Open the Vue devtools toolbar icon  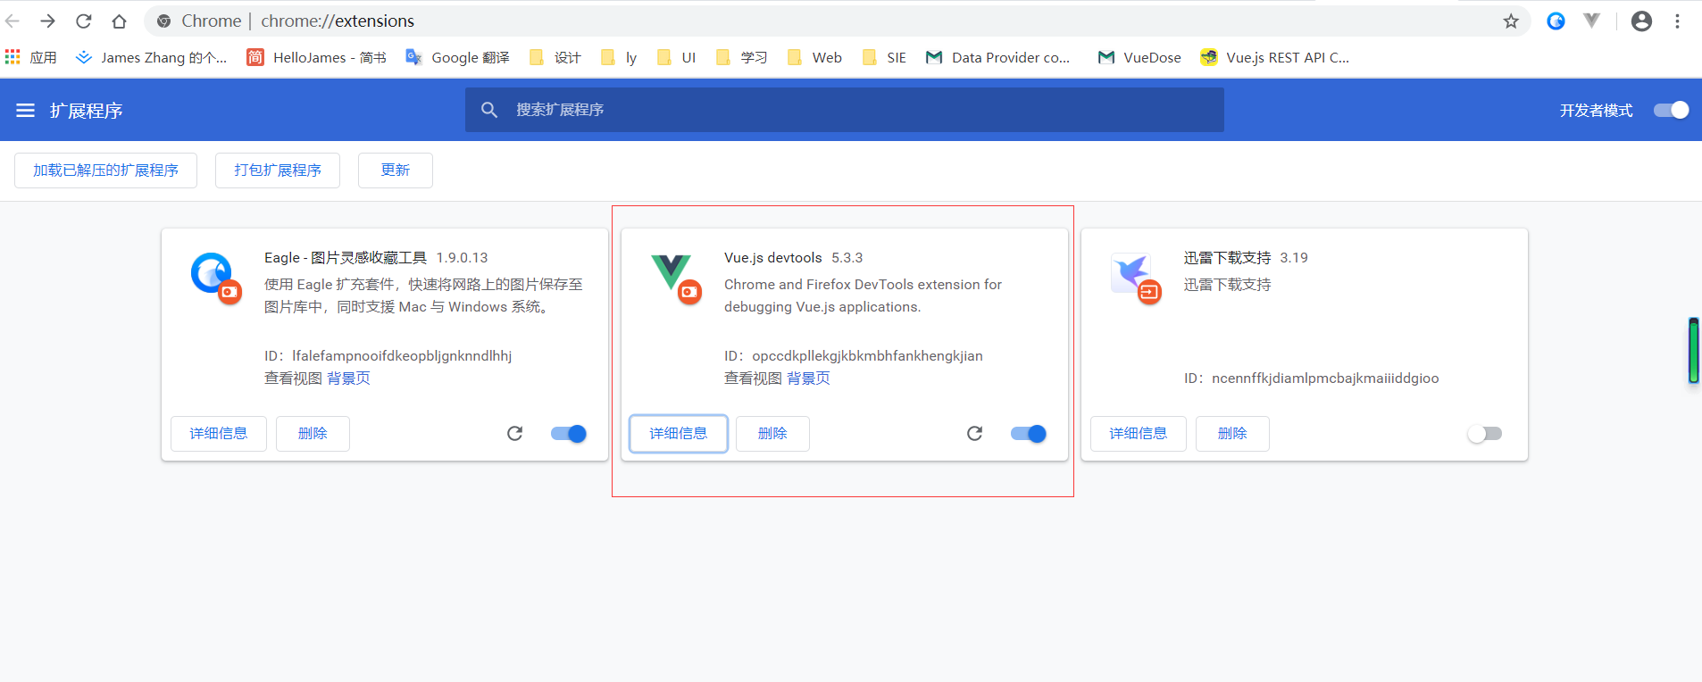(1591, 21)
